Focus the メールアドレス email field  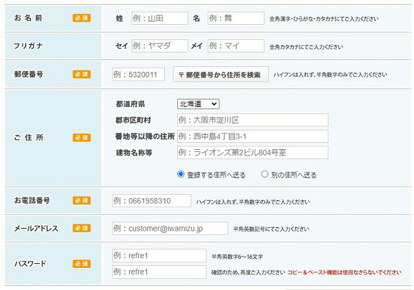click(x=169, y=228)
